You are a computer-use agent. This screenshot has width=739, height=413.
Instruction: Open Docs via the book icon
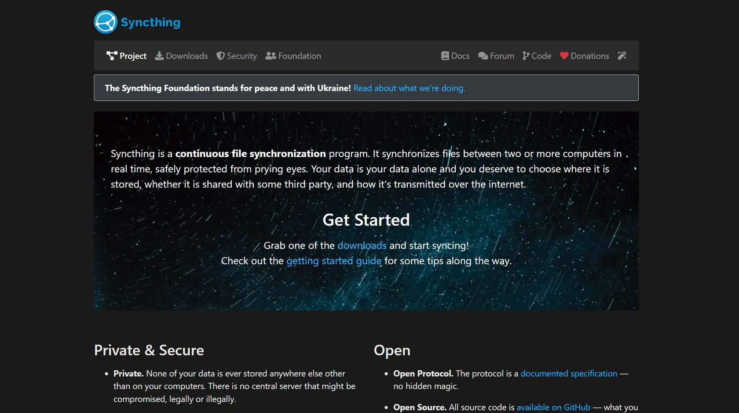[445, 55]
